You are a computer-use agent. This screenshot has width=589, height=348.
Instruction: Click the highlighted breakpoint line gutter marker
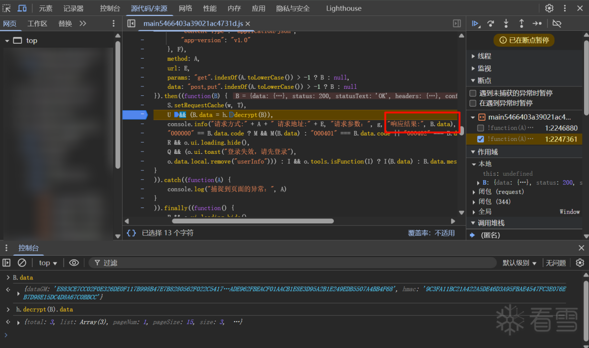[135, 115]
